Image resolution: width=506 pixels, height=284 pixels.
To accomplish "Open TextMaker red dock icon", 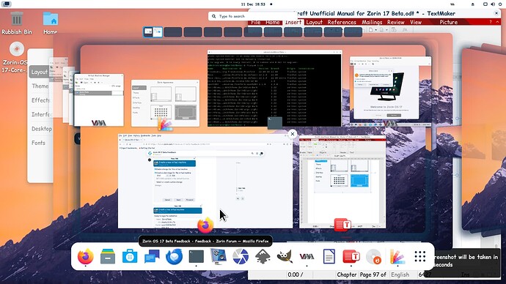I will point(351,257).
